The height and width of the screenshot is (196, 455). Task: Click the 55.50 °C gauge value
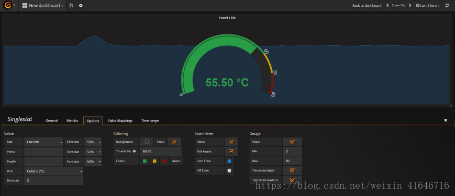click(x=227, y=83)
